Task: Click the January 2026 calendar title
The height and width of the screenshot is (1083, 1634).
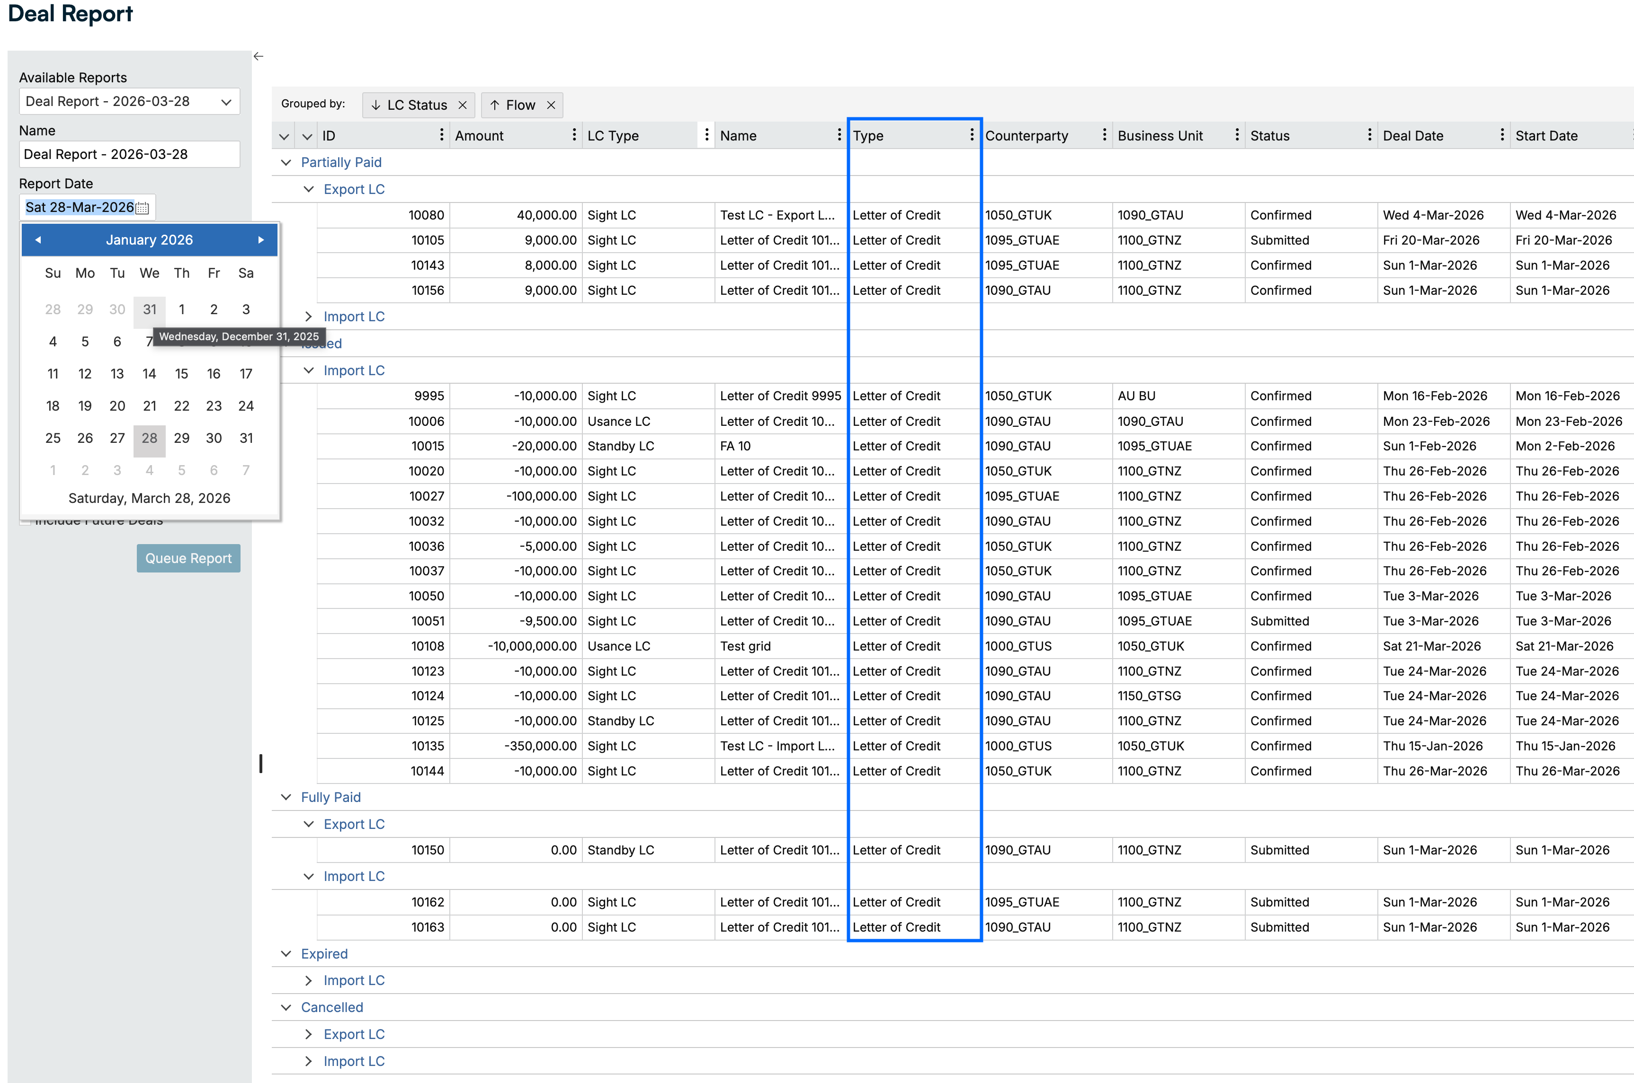Action: (x=149, y=240)
